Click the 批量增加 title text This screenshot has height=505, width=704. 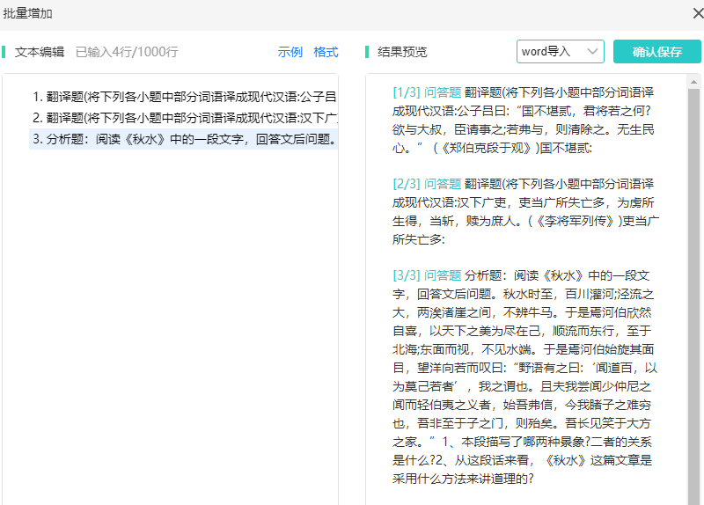pyautogui.click(x=28, y=13)
